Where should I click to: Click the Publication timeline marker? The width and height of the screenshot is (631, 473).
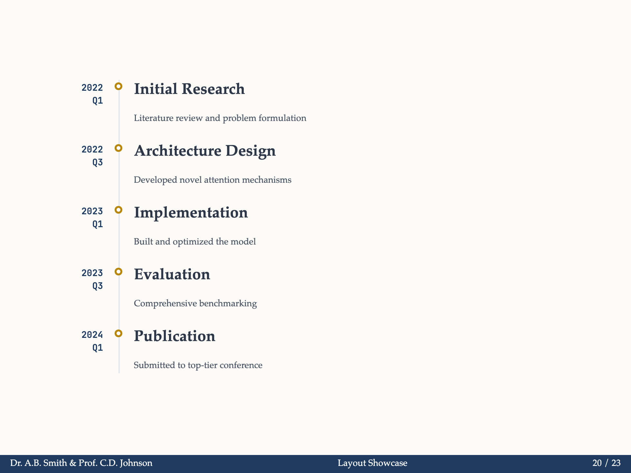118,333
